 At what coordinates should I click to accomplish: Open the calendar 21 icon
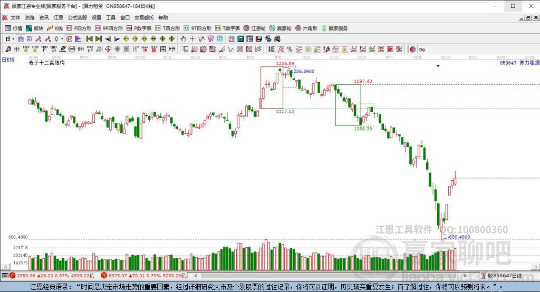click(232, 39)
